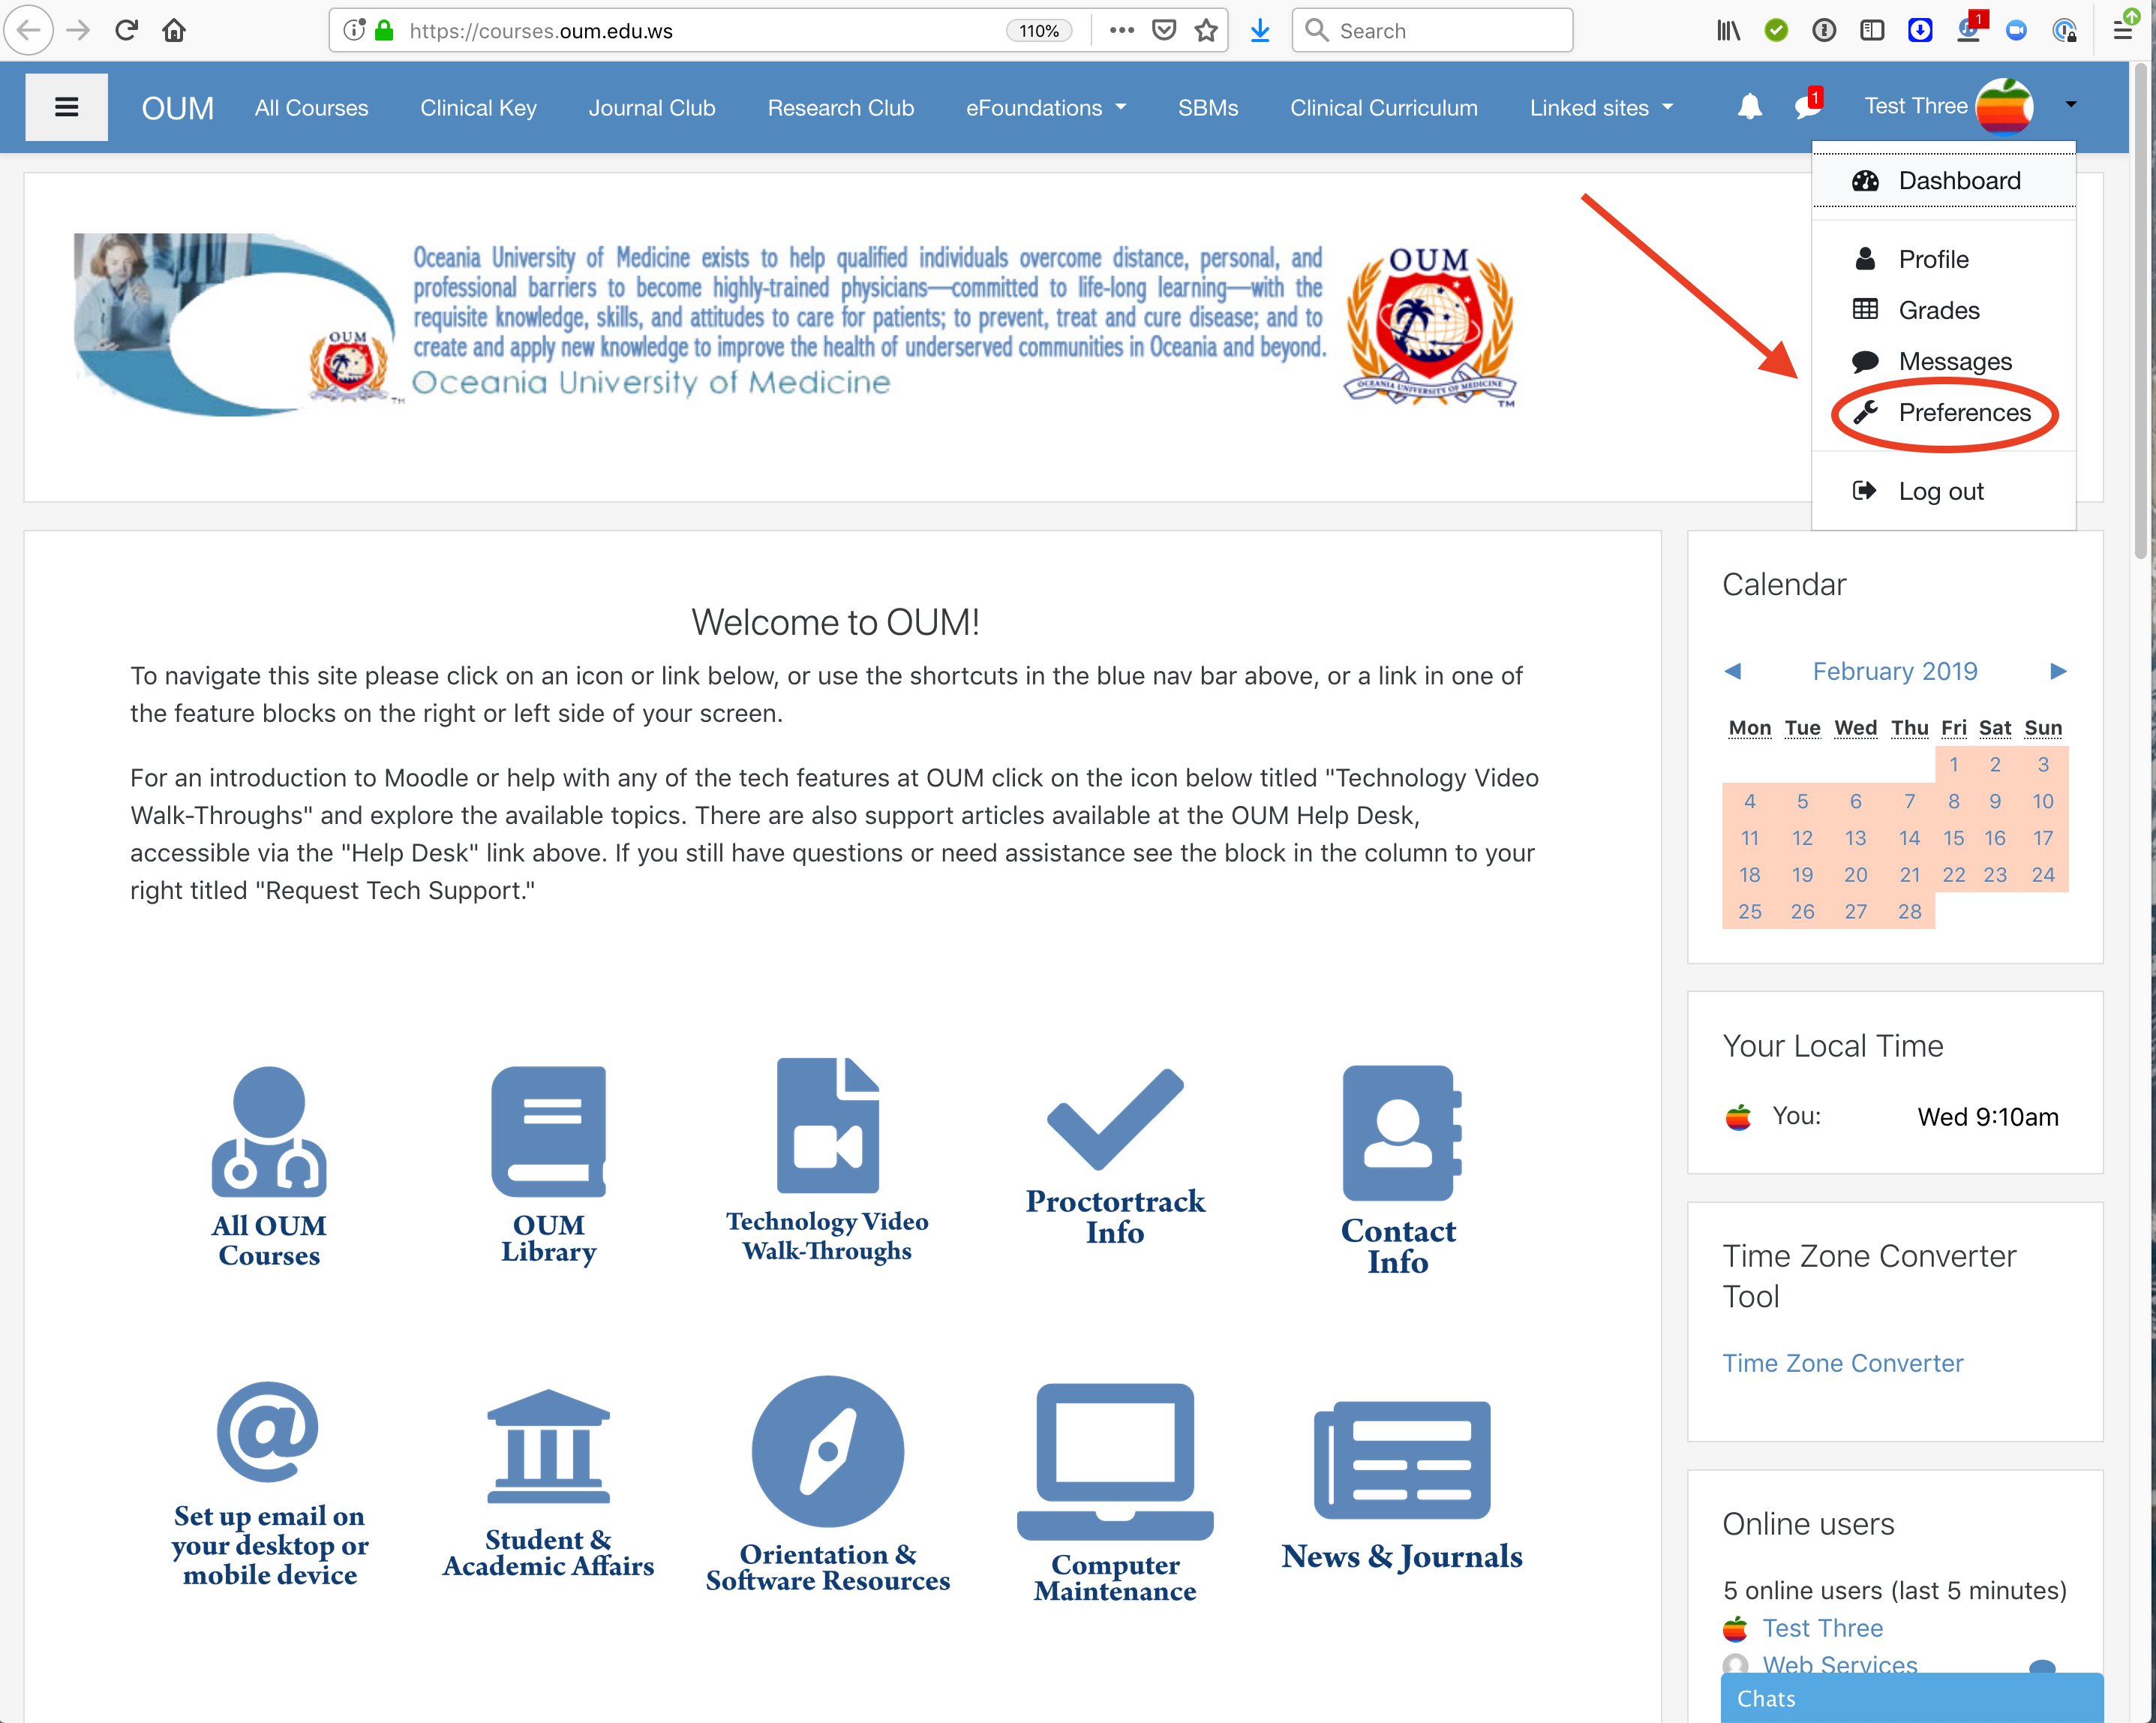This screenshot has height=1723, width=2156.
Task: Click the browser reload button
Action: coord(126,31)
